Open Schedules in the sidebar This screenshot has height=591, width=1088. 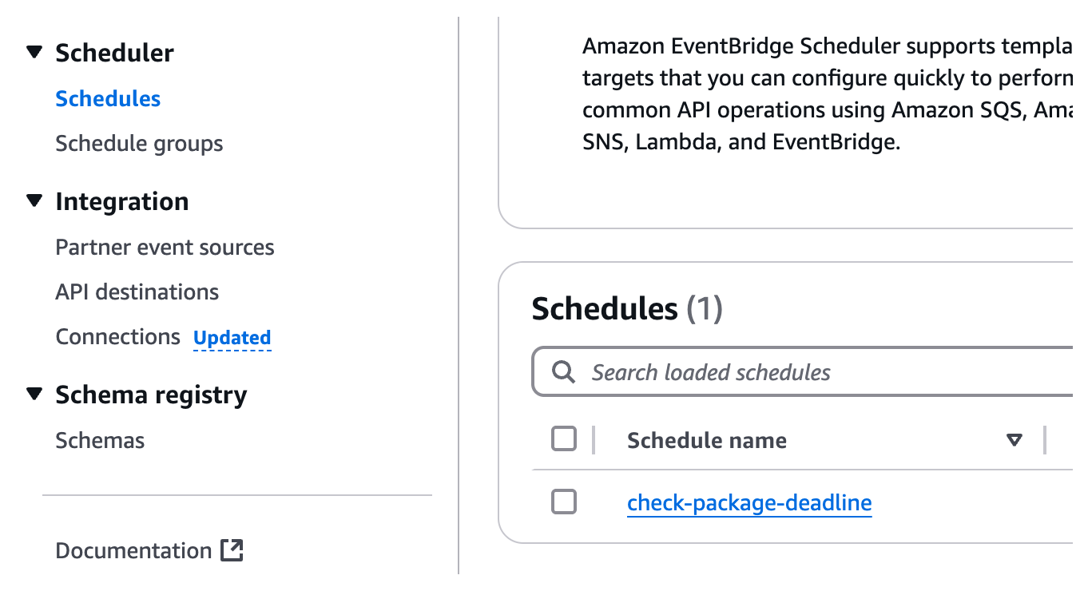[108, 99]
